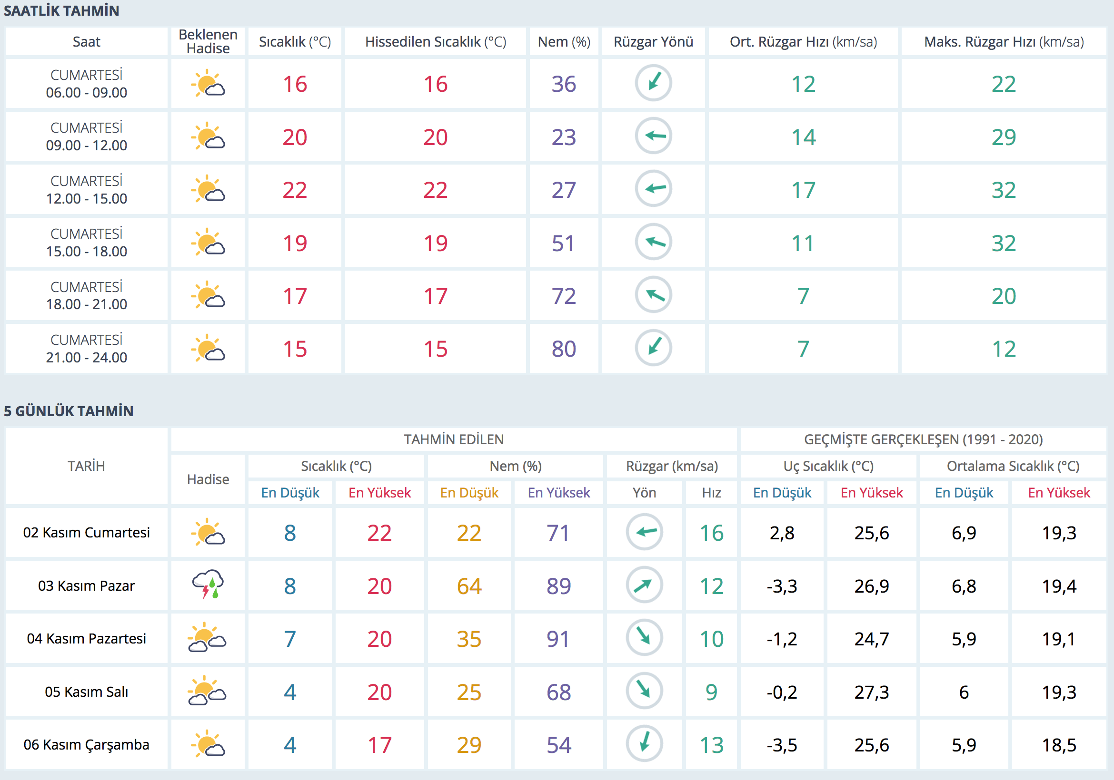Click humidity value 80 in hourly table
Image resolution: width=1114 pixels, height=780 pixels.
point(563,349)
